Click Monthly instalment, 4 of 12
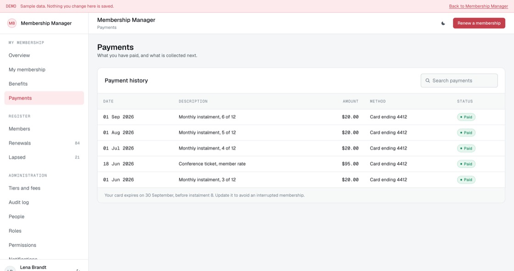The width and height of the screenshot is (514, 271). point(207,148)
